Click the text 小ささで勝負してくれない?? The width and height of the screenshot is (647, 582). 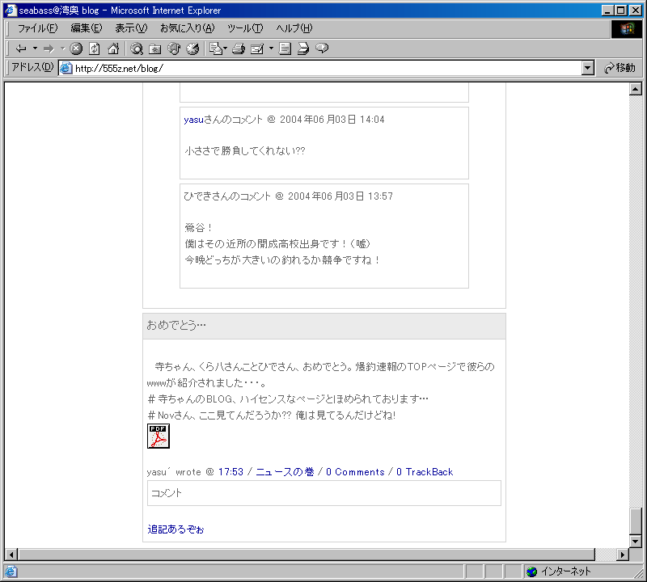coord(245,151)
